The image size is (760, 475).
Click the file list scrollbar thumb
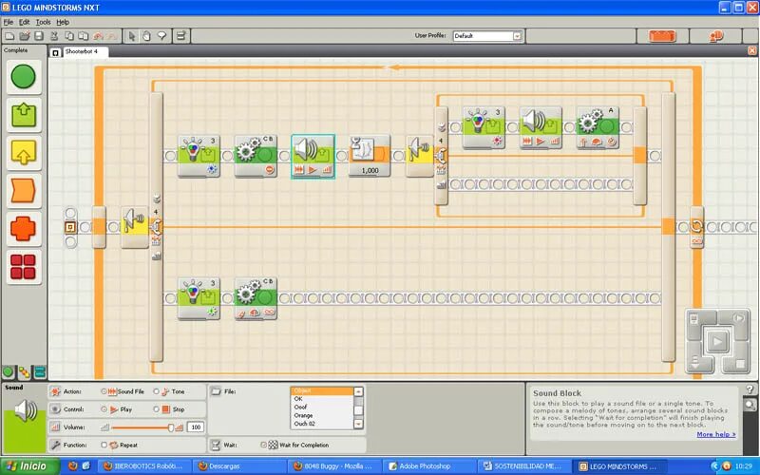(x=358, y=411)
